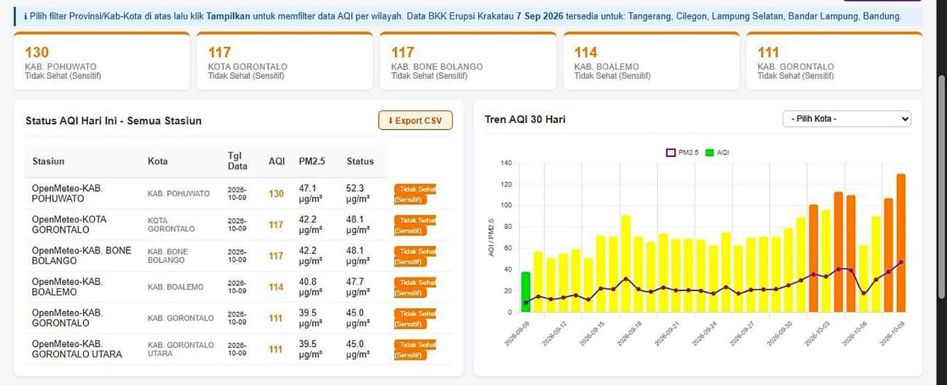Click Tidak Sehat badge in KOTA GORONTALO row
Viewport: 947px width, 385px height.
(415, 225)
